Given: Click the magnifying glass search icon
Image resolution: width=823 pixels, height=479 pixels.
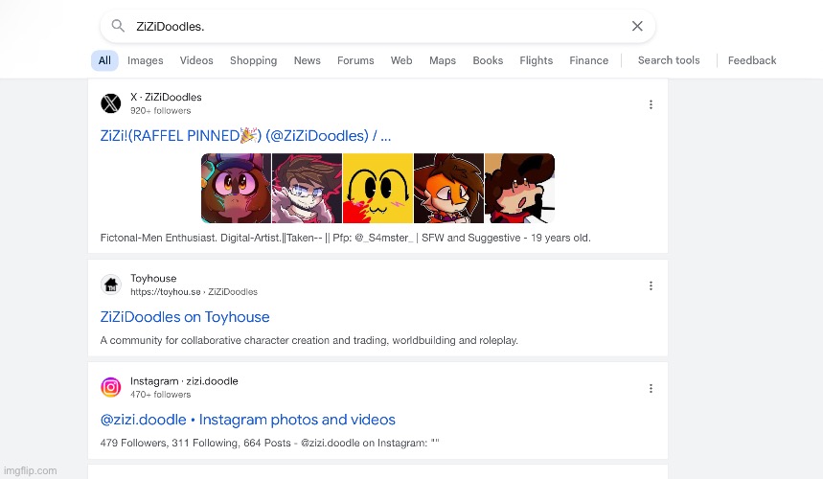Looking at the screenshot, I should coord(118,26).
